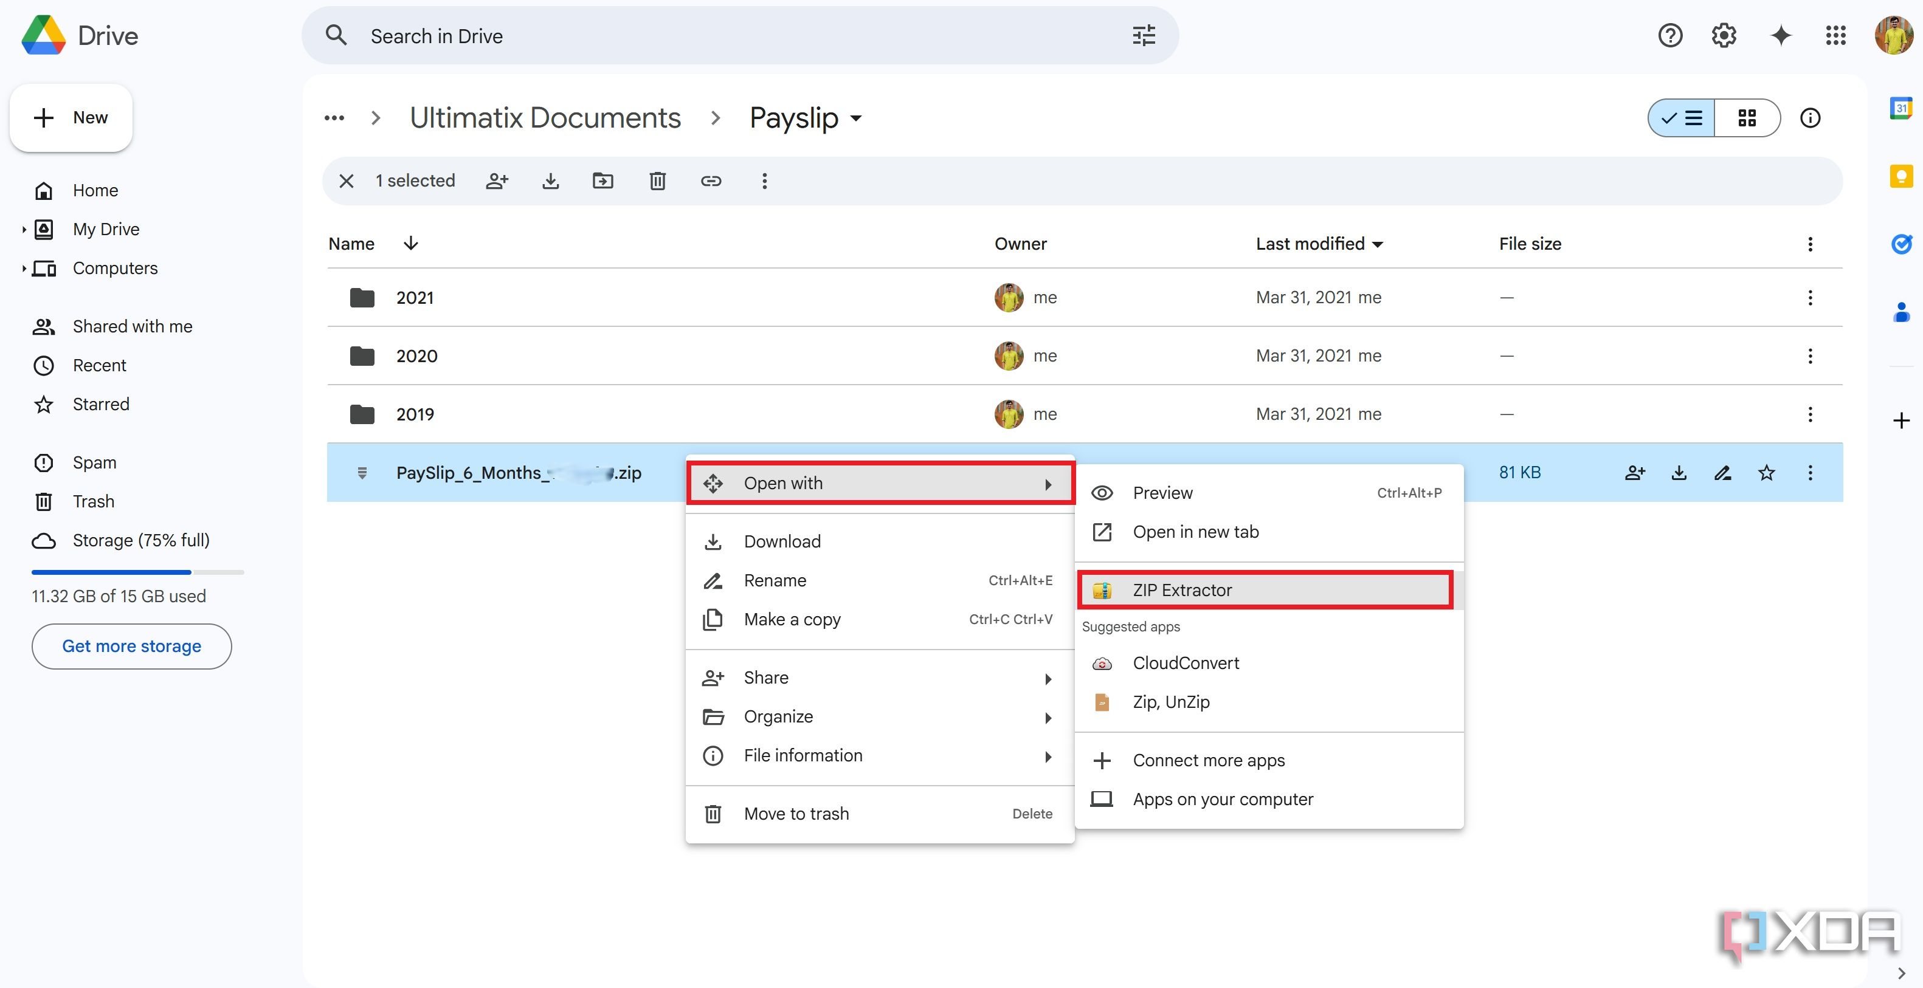Choose Apps on your computer
This screenshot has width=1923, height=988.
click(x=1268, y=798)
